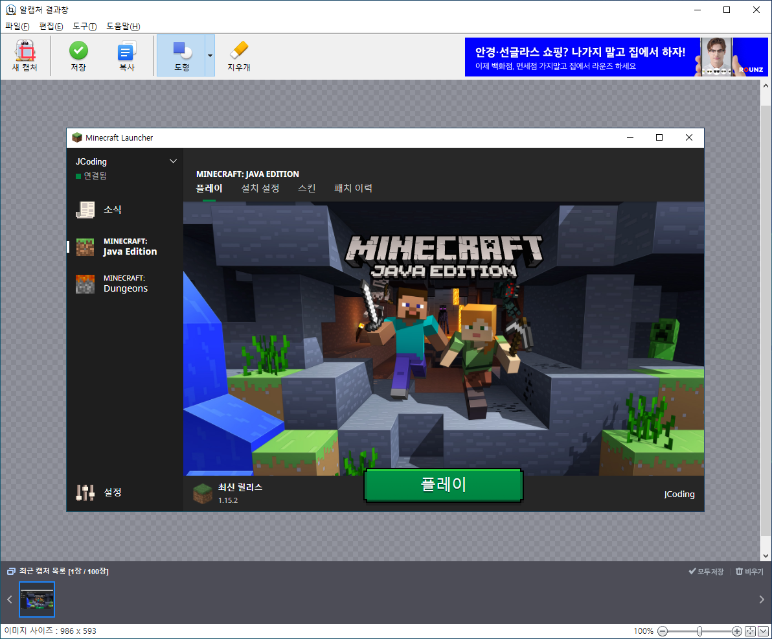The width and height of the screenshot is (772, 639).
Task: Open the 편집 menu
Action: click(51, 26)
